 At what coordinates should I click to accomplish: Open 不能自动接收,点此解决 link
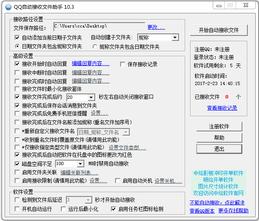(x=217, y=203)
